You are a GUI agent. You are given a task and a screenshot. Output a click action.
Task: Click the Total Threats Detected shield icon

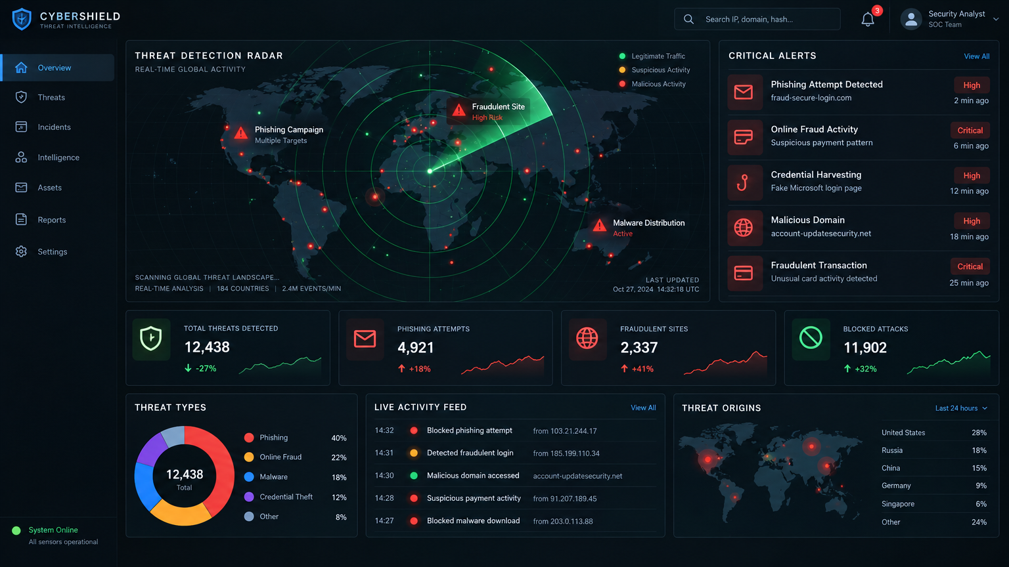pyautogui.click(x=151, y=339)
